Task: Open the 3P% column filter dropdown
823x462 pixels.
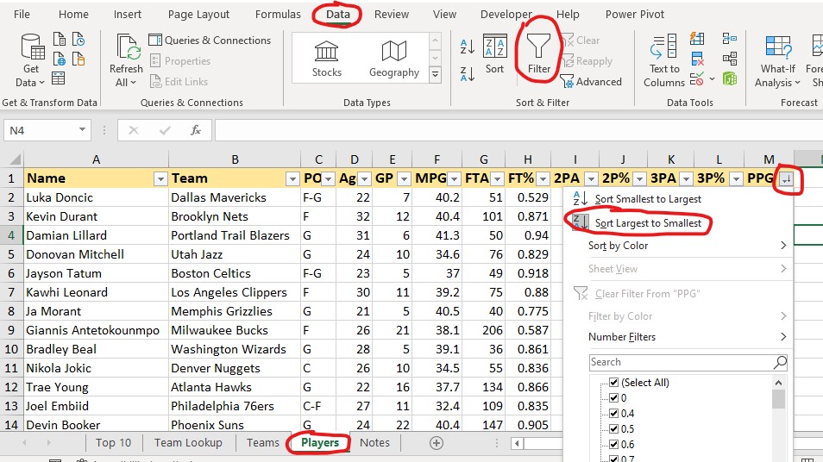Action: tap(737, 178)
